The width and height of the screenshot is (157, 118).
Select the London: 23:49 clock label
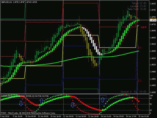(138, 6)
